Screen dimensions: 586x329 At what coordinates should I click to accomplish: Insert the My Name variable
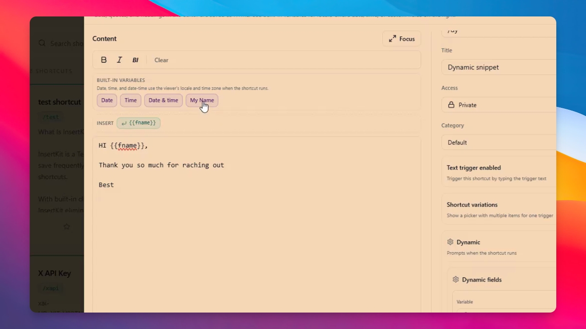(x=202, y=100)
